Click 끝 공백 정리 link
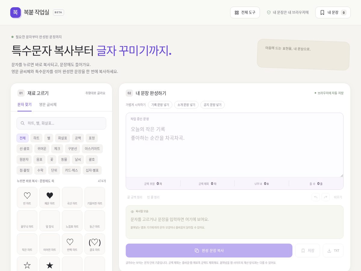Image resolution: width=361 pixels, height=271 pixels. [x=135, y=197]
